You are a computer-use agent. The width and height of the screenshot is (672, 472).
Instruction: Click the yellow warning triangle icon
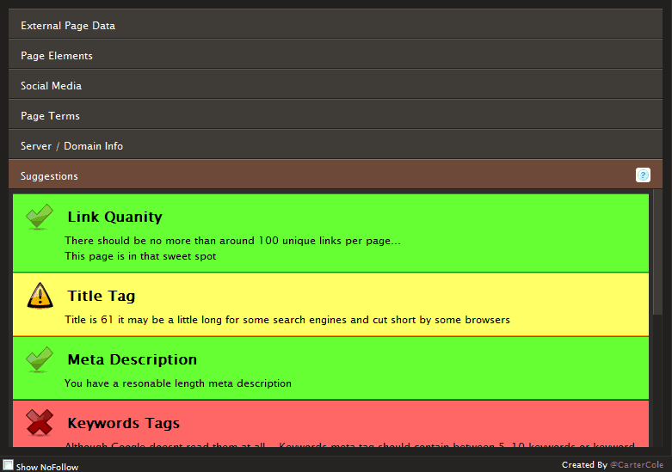click(x=40, y=295)
